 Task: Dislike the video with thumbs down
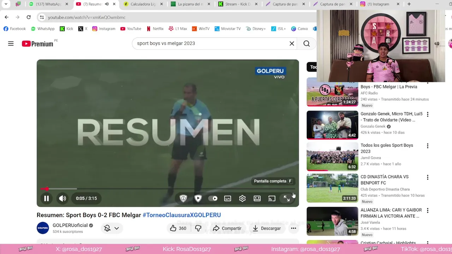coord(198,228)
